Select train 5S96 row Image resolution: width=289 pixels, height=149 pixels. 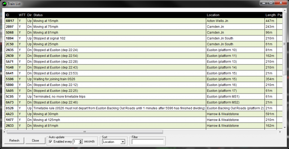[143, 79]
